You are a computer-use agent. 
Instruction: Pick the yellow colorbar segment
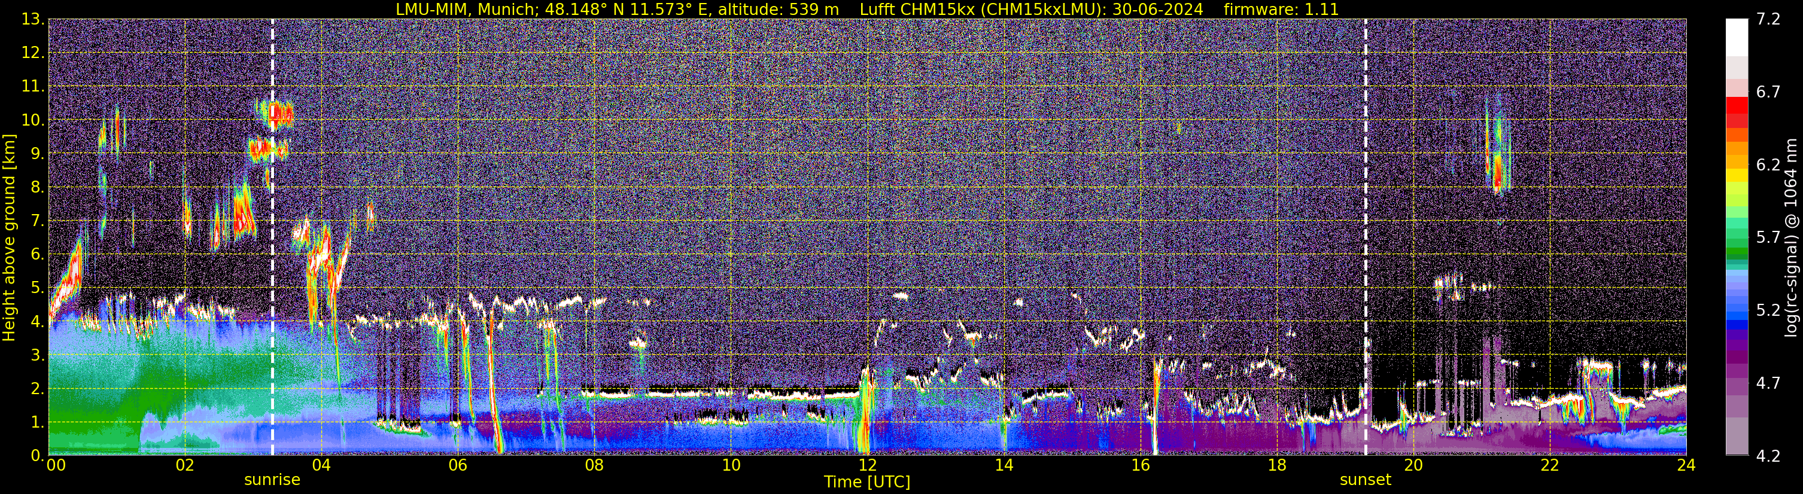point(1737,176)
